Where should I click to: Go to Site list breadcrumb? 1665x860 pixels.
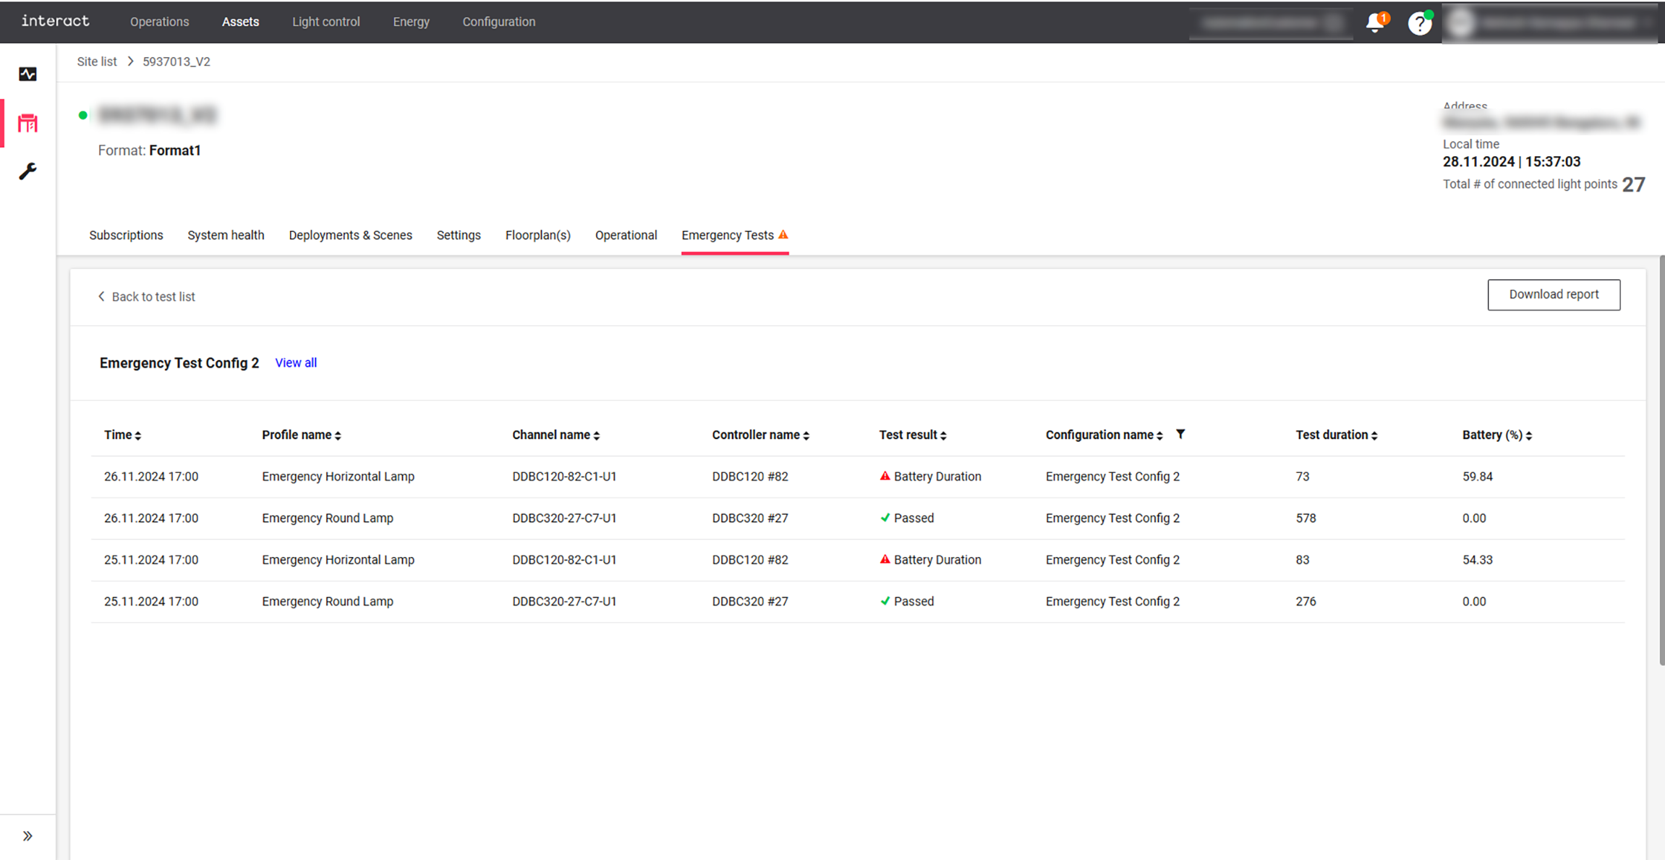(97, 61)
